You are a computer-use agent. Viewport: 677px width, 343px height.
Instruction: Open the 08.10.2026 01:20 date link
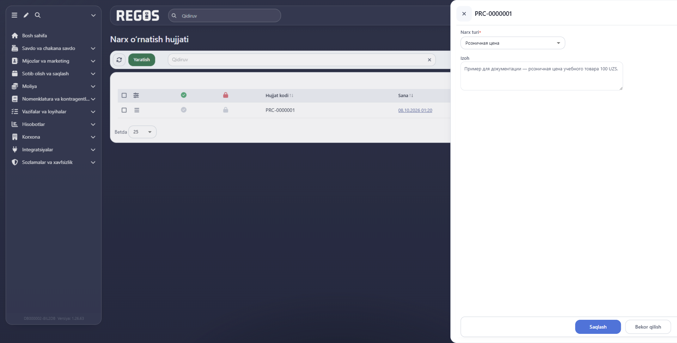point(415,110)
